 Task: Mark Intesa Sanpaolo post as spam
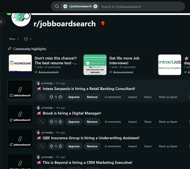pyautogui.click(x=168, y=97)
